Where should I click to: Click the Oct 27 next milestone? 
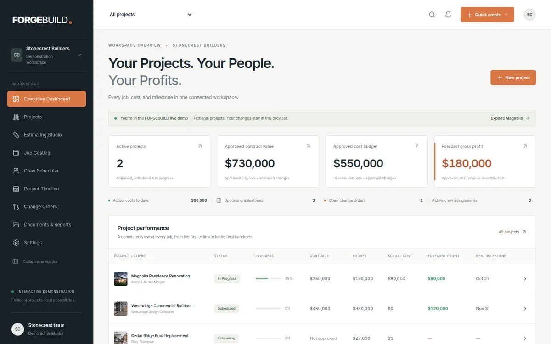pyautogui.click(x=483, y=279)
